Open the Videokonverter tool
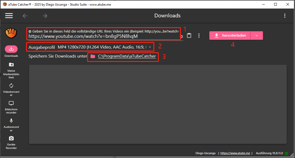 click(x=11, y=90)
